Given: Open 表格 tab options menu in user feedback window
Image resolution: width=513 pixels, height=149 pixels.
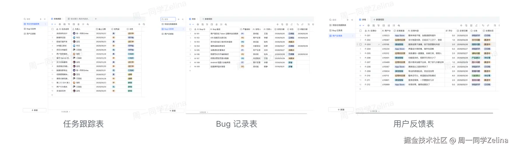Looking at the screenshot, I should tap(368, 20).
